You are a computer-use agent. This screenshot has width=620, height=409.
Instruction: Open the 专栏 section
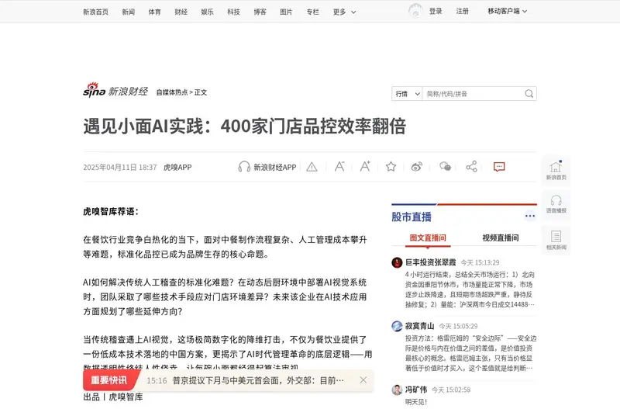coord(312,12)
